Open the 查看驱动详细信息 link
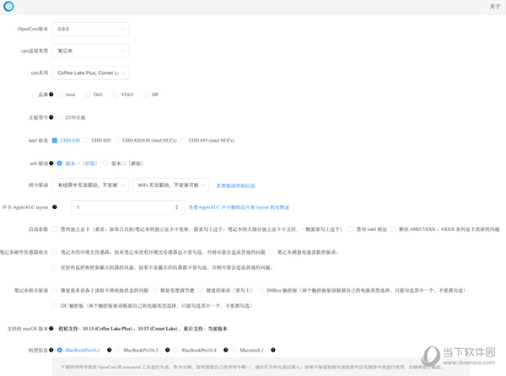Viewport: 506px width, 376px height. point(235,185)
